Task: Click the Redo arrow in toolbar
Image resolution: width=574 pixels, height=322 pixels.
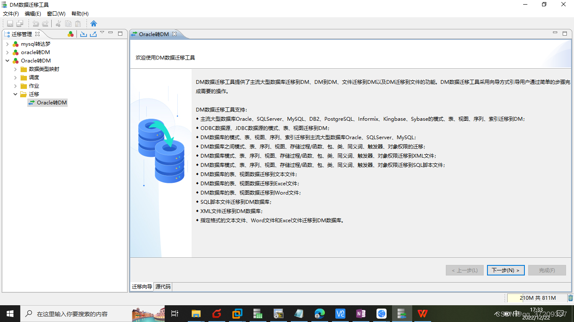Action: coord(45,23)
